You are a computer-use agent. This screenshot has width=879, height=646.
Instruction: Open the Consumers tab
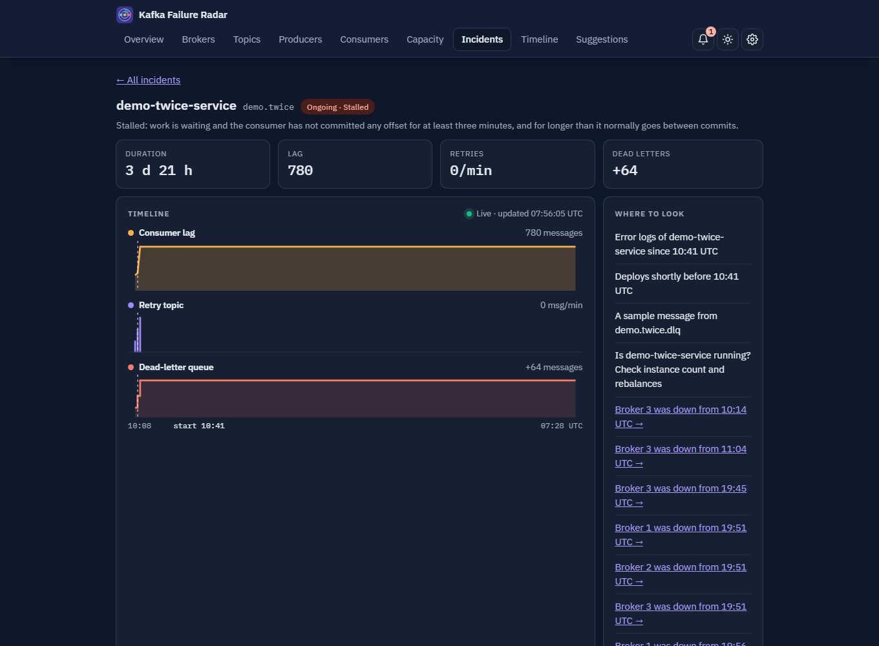(x=365, y=39)
